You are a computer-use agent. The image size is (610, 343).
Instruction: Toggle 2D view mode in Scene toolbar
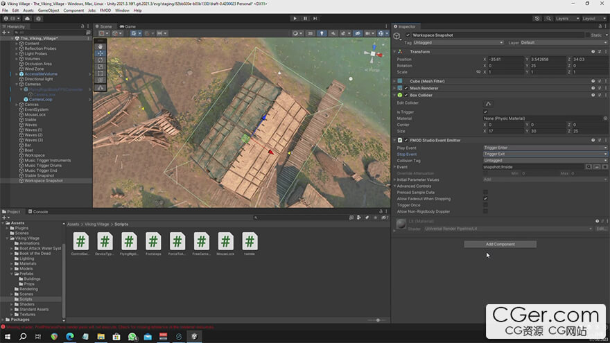(310, 33)
